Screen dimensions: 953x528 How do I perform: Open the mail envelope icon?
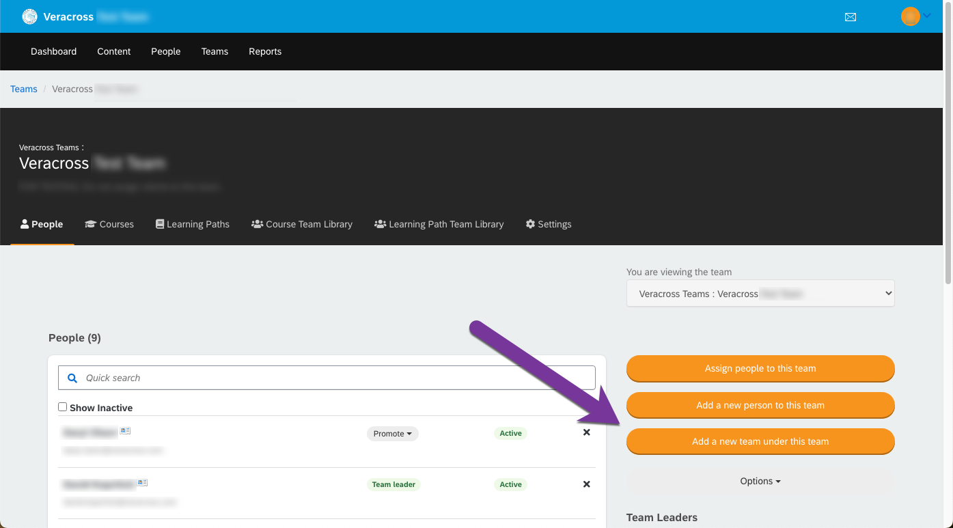coord(851,17)
